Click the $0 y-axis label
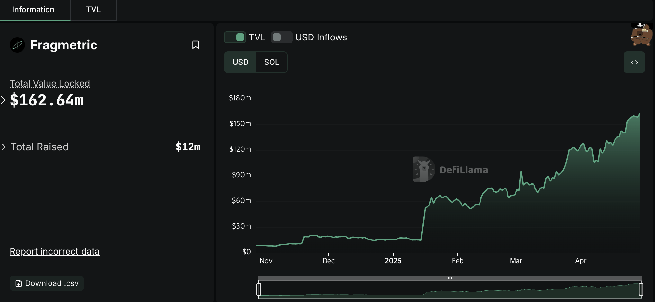Viewport: 655px width, 302px height. coord(247,252)
